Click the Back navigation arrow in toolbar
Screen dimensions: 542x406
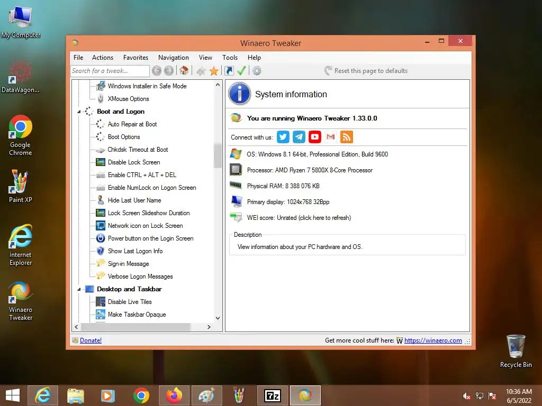[x=157, y=71]
